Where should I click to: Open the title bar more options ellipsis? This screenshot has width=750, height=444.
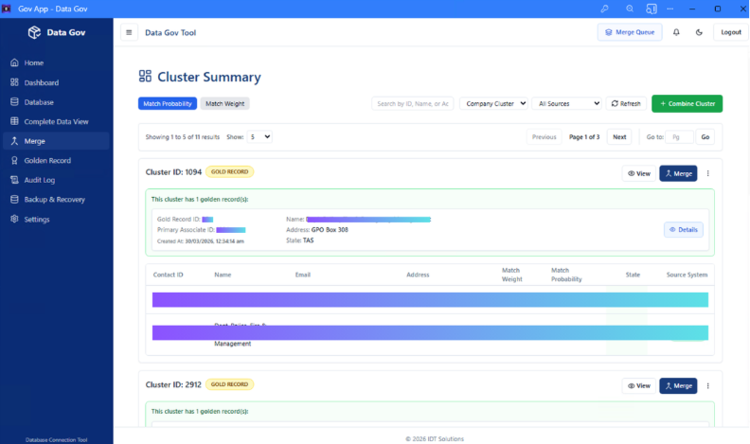(670, 9)
